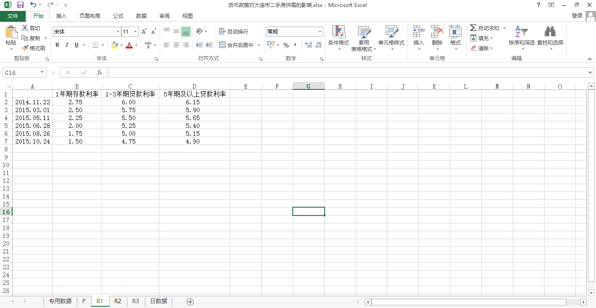Apply comma style number format

click(x=295, y=45)
